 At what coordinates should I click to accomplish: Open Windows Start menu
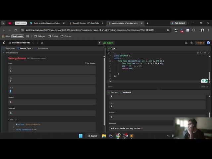[80, 136]
